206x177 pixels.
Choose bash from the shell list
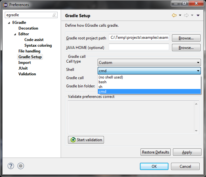[149, 82]
